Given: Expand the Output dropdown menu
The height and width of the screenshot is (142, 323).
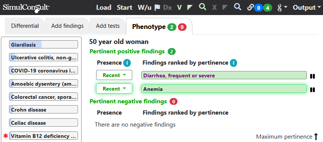Looking at the screenshot, I should click(x=307, y=8).
